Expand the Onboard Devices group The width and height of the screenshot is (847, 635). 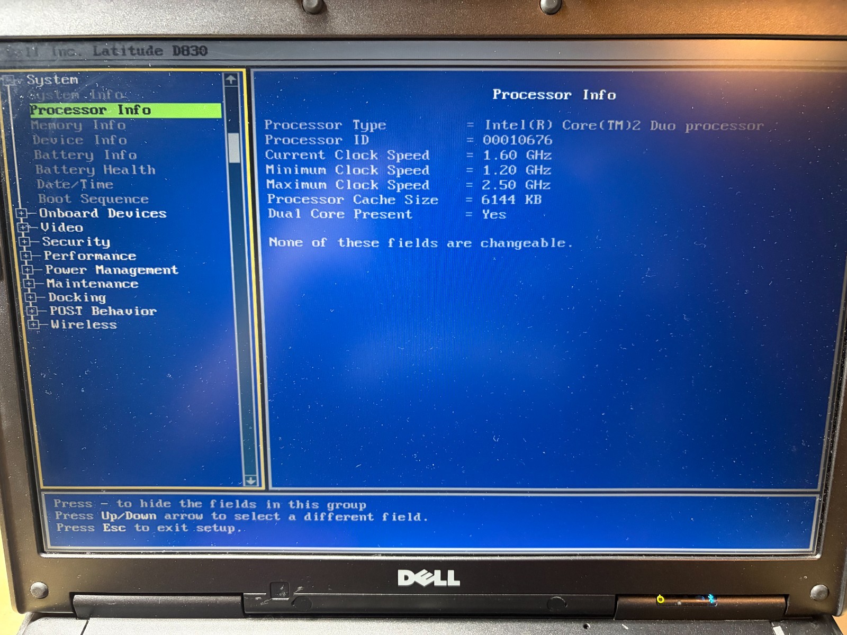(x=22, y=213)
